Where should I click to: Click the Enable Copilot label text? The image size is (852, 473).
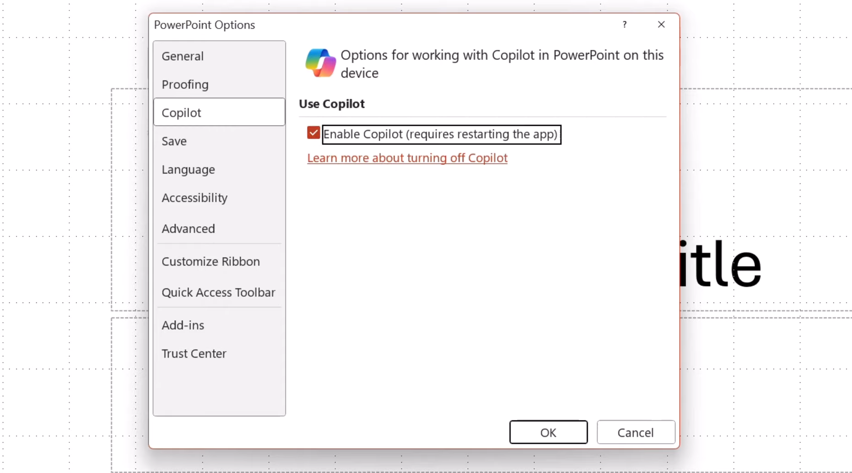441,134
